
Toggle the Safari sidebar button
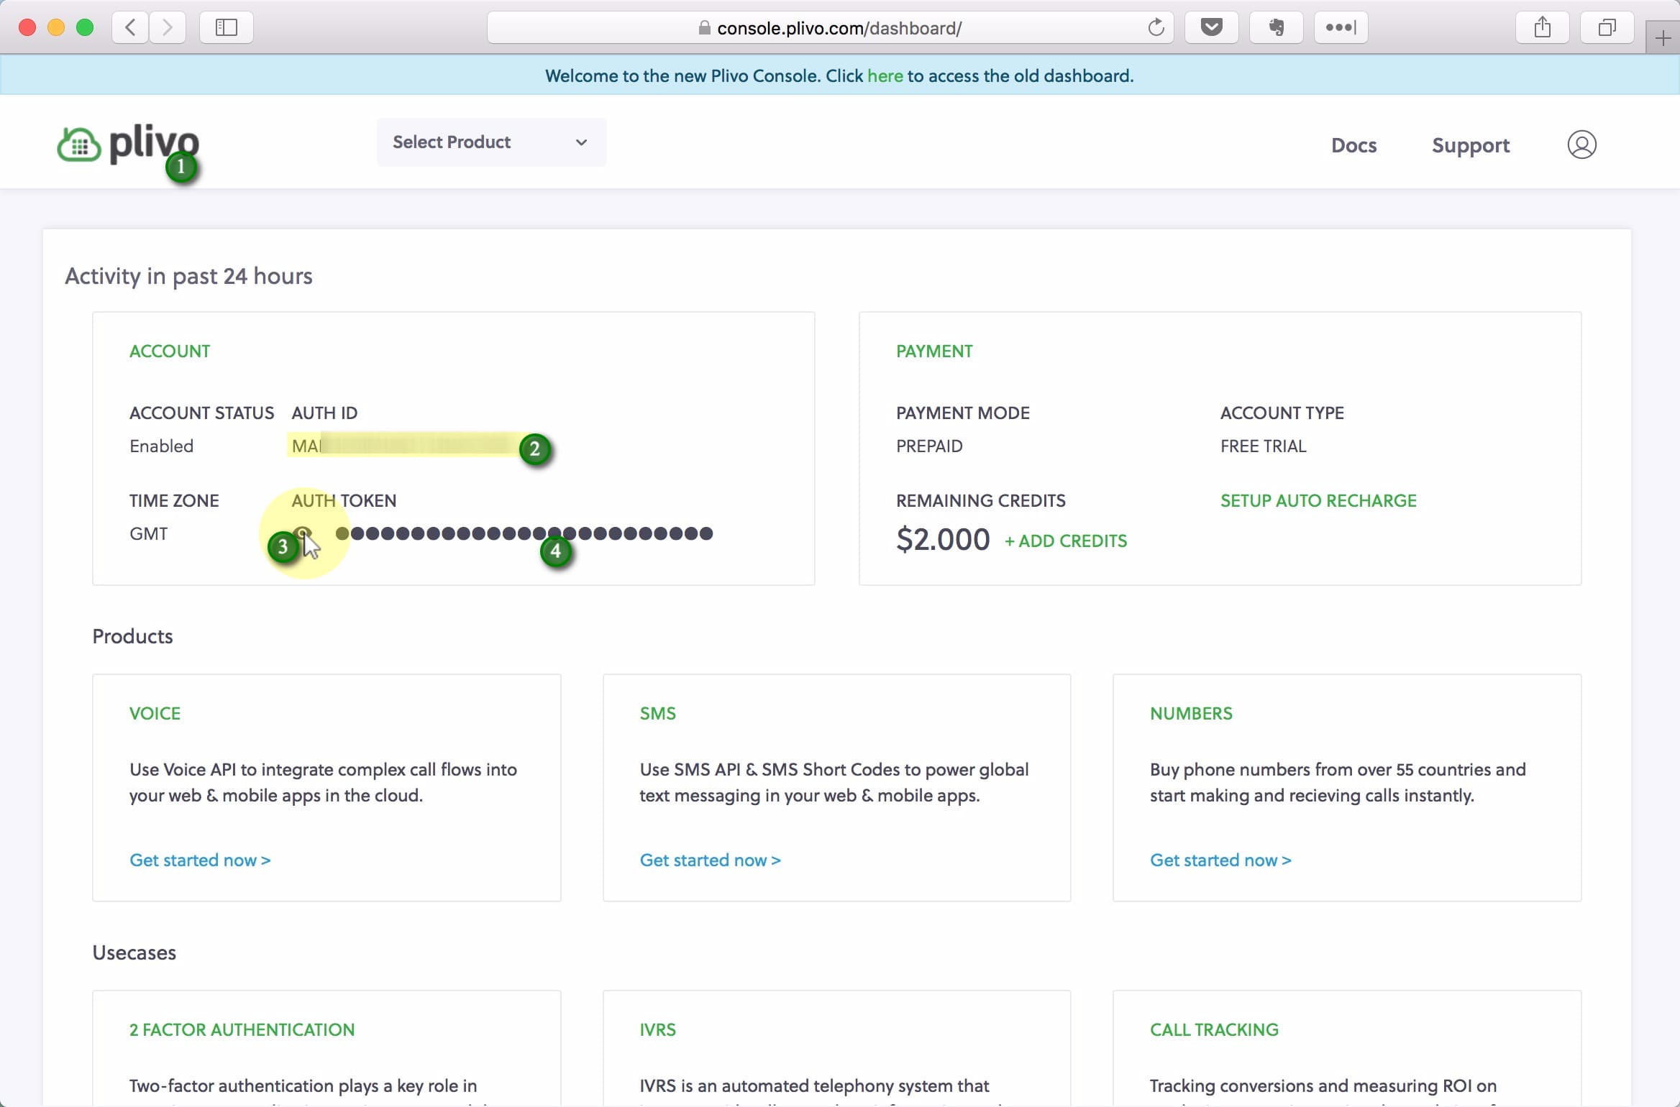pos(227,27)
